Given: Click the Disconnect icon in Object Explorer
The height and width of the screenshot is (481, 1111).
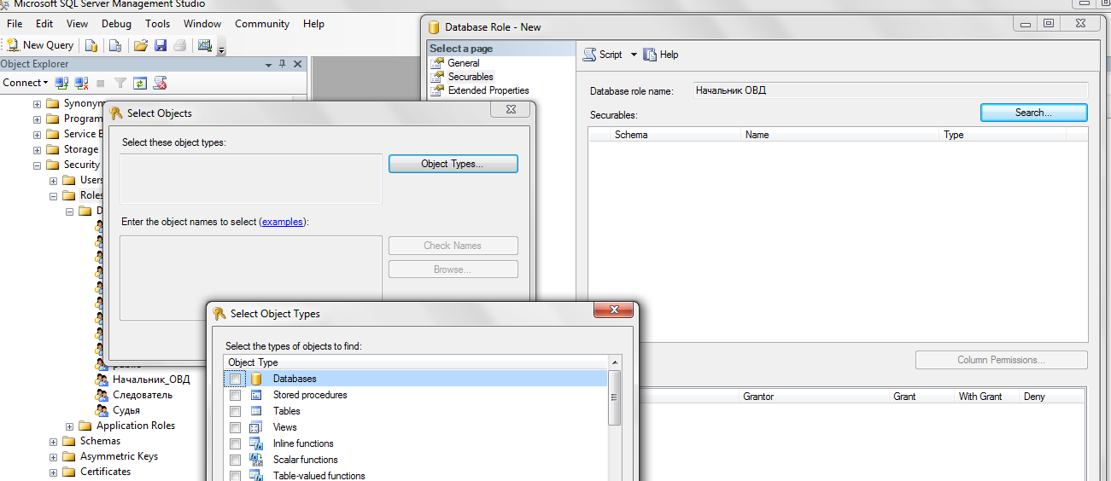Looking at the screenshot, I should pos(81,83).
